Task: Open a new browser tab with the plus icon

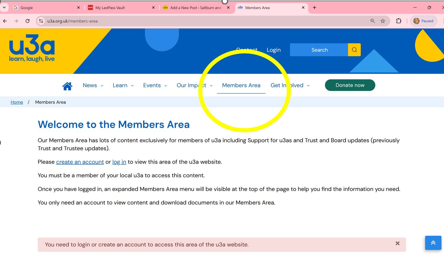Action: pos(314,7)
